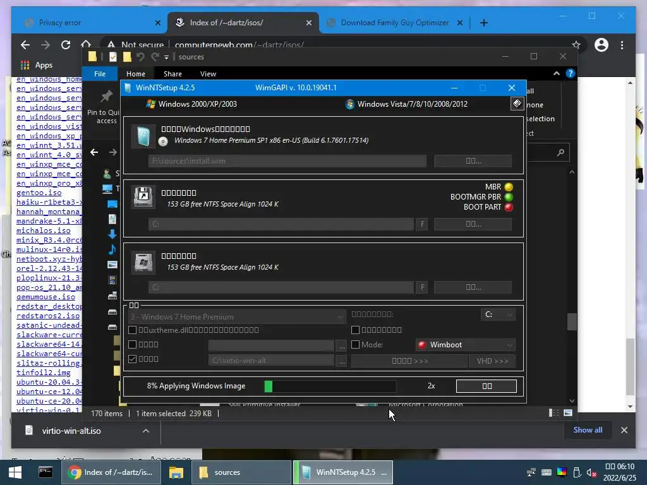
Task: Collapse the Explorer ribbon with the chevron
Action: pyautogui.click(x=556, y=73)
